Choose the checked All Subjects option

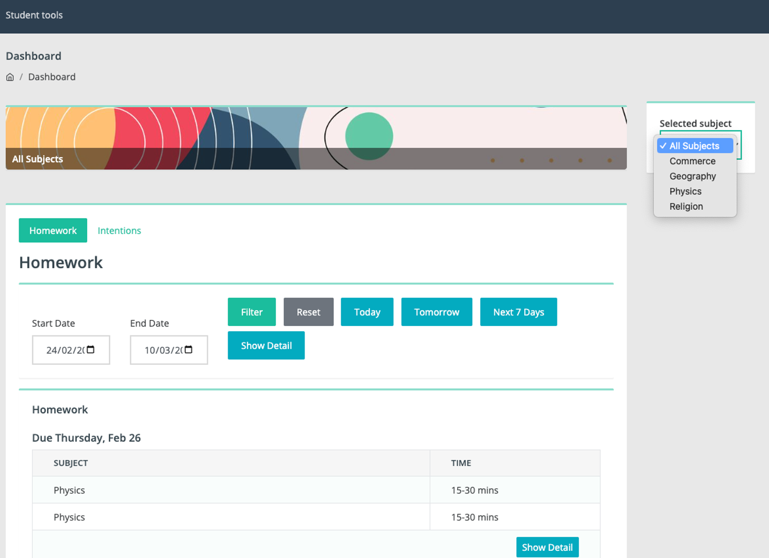(694, 146)
